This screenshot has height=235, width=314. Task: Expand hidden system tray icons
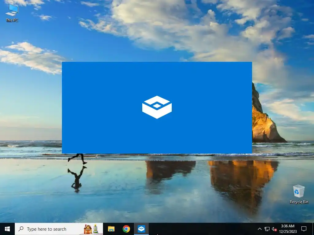click(259, 229)
